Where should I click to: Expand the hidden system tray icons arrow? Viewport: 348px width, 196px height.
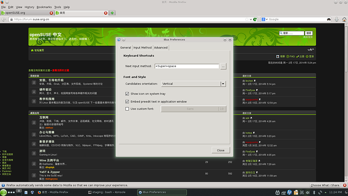click(x=326, y=192)
